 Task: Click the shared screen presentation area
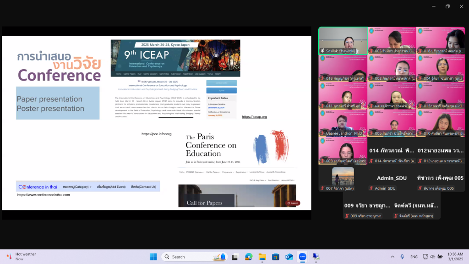pyautogui.click(x=156, y=123)
